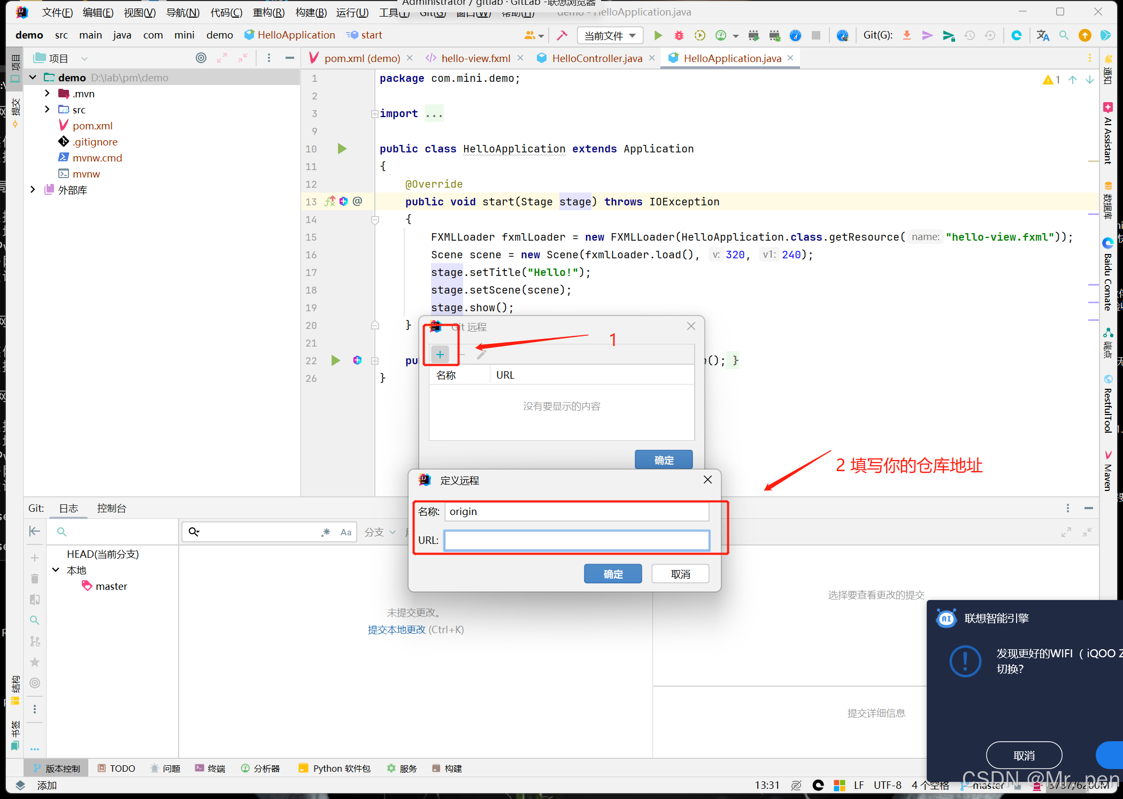
Task: Open the run configuration 当前文件 dropdown
Action: [x=610, y=35]
